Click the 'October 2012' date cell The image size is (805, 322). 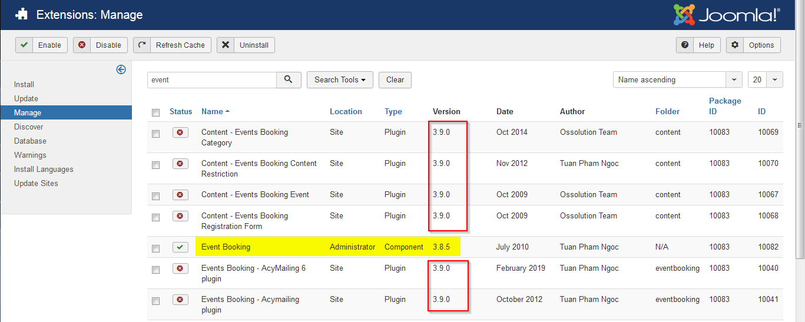coord(519,299)
